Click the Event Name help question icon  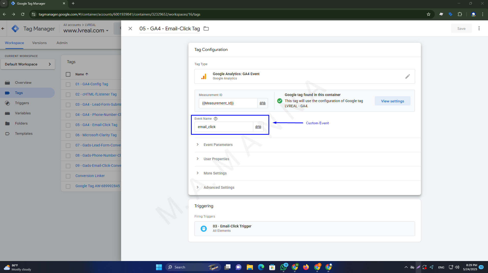pyautogui.click(x=215, y=119)
